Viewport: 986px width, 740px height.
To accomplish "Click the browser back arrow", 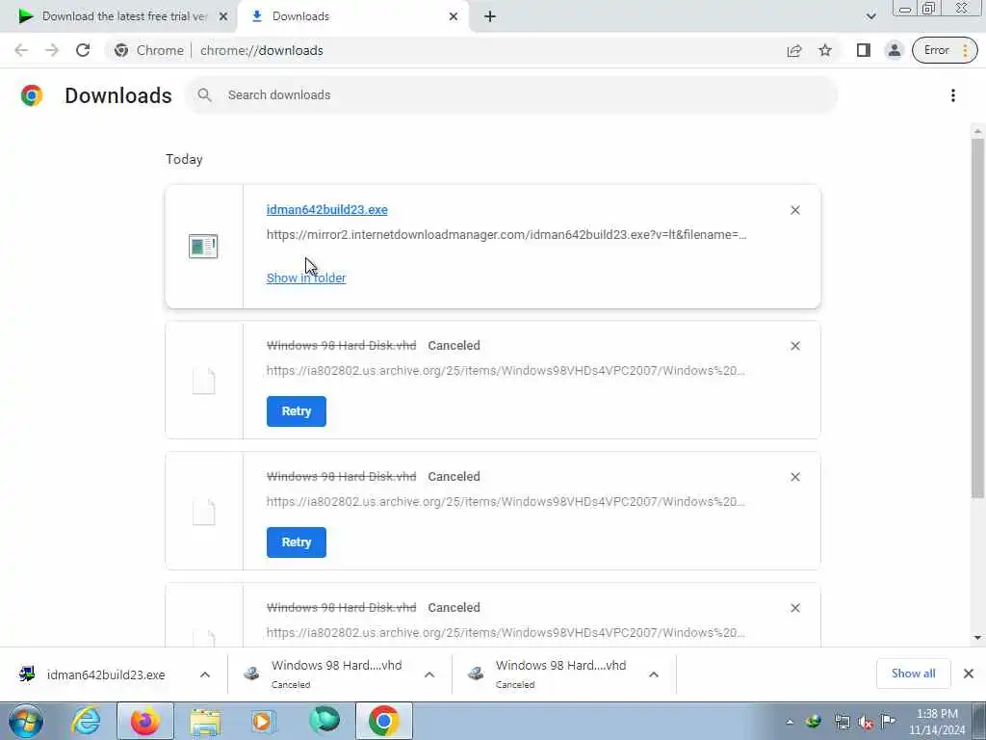I will coord(21,50).
